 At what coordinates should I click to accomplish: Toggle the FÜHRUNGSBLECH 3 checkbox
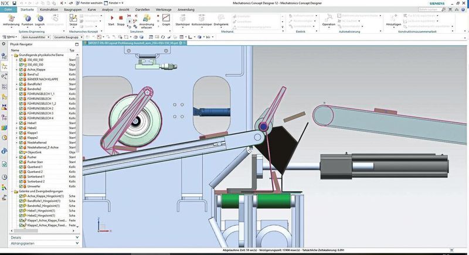(21, 113)
